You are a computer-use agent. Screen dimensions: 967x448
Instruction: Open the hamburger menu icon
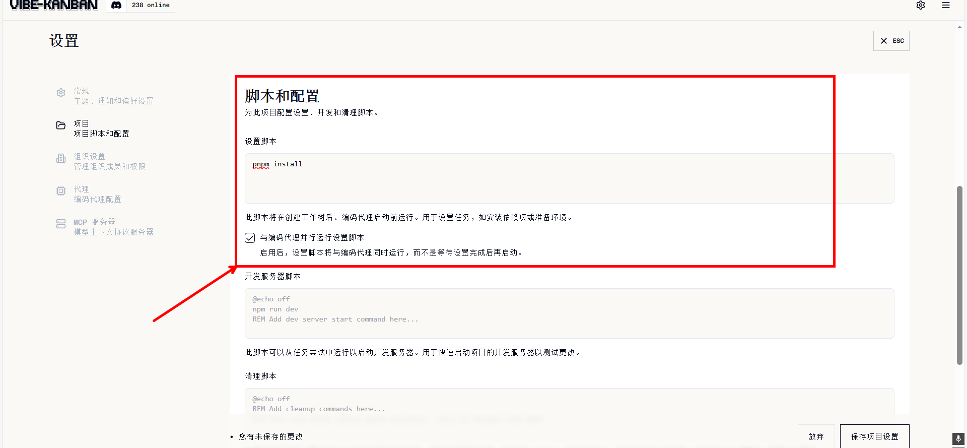point(946,5)
